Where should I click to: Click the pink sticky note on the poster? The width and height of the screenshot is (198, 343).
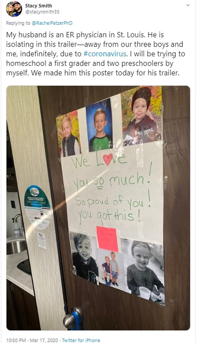pyautogui.click(x=107, y=239)
